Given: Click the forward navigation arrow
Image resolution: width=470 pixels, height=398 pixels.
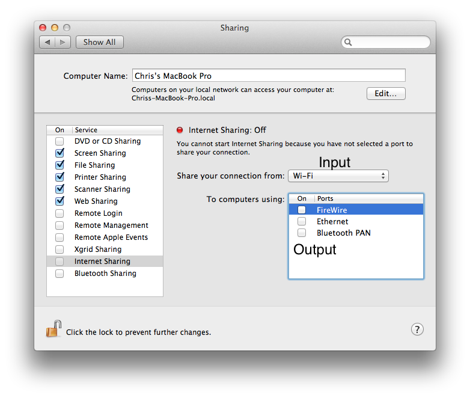Looking at the screenshot, I should (x=63, y=42).
